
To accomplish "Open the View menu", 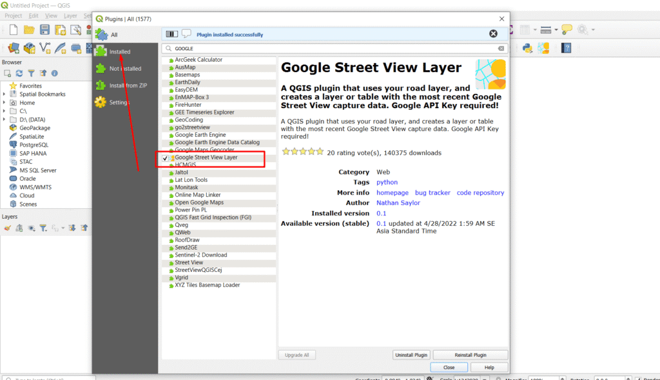I will pyautogui.click(x=51, y=16).
